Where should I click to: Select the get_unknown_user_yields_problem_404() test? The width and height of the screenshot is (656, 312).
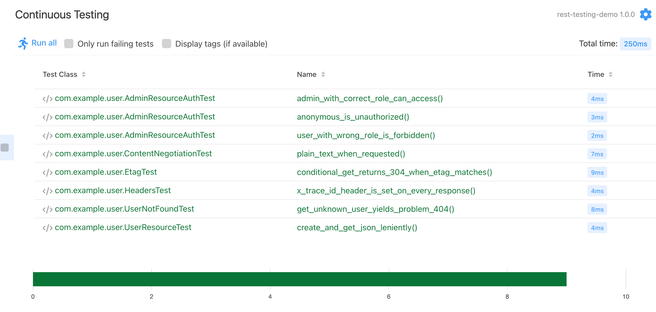[375, 209]
